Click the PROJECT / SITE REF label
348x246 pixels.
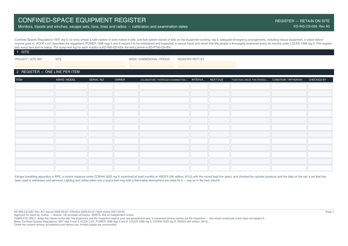(29, 59)
